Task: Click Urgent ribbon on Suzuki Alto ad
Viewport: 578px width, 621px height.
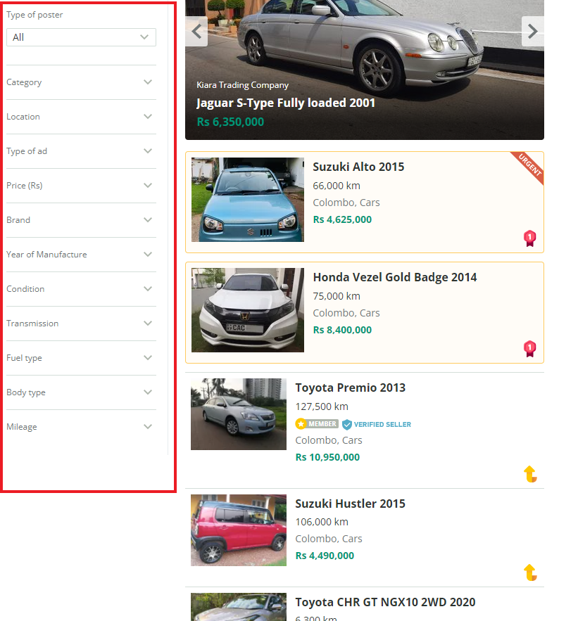Action: (x=529, y=166)
